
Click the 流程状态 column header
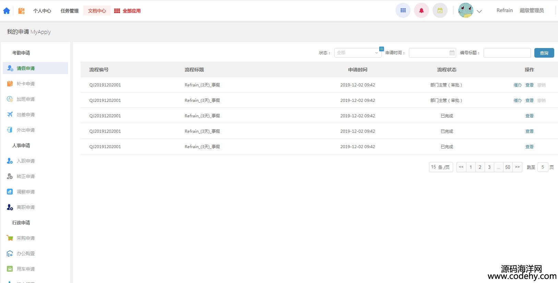447,70
